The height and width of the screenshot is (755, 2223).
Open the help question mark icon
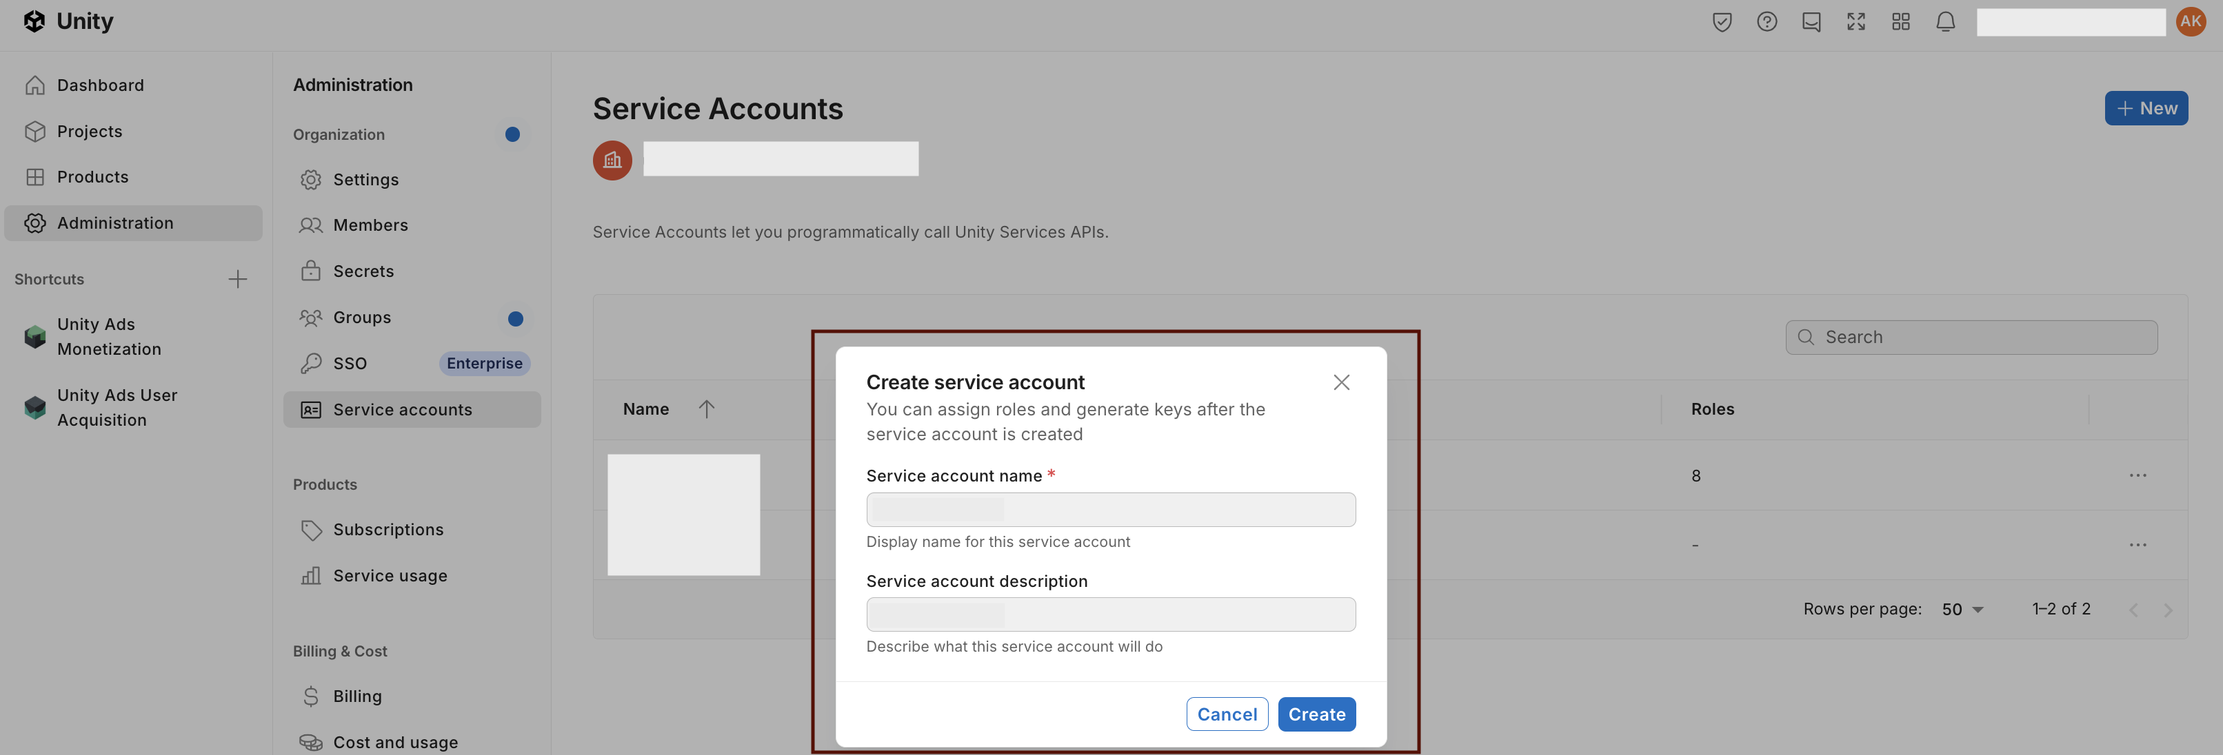[x=1767, y=21]
